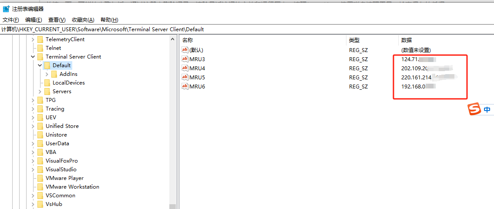
Task: Click the Tracing folder icon
Action: [x=40, y=109]
